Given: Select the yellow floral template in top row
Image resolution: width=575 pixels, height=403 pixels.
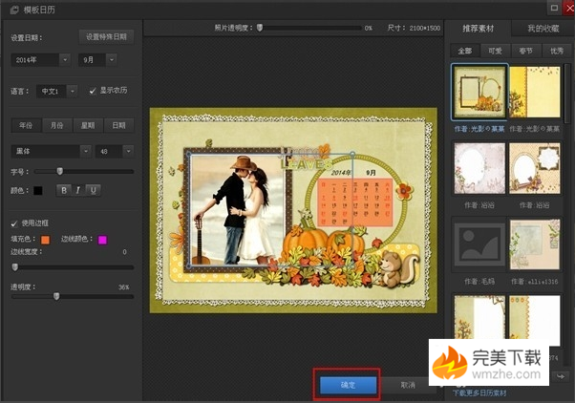Looking at the screenshot, I should pyautogui.click(x=535, y=92).
